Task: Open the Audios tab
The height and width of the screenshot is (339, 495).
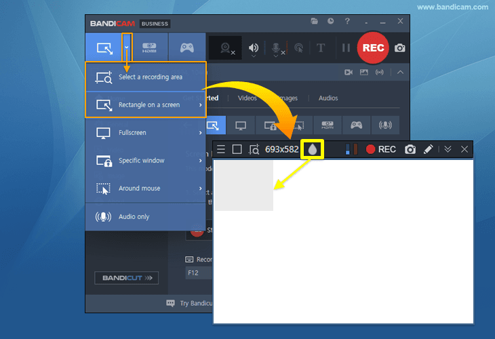Action: [328, 98]
